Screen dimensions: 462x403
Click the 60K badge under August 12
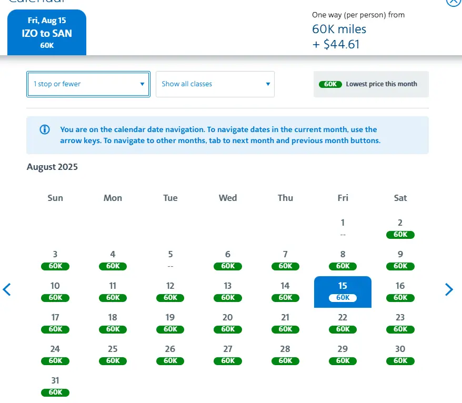point(170,298)
